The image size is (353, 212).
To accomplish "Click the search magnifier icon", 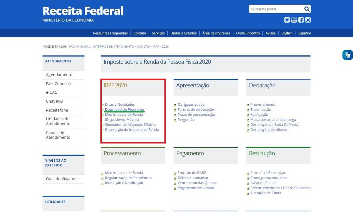I will point(307,9).
